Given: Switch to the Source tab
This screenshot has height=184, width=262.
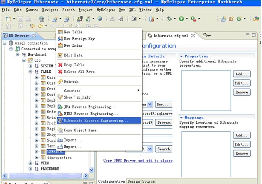Looking at the screenshot, I should 148,181.
